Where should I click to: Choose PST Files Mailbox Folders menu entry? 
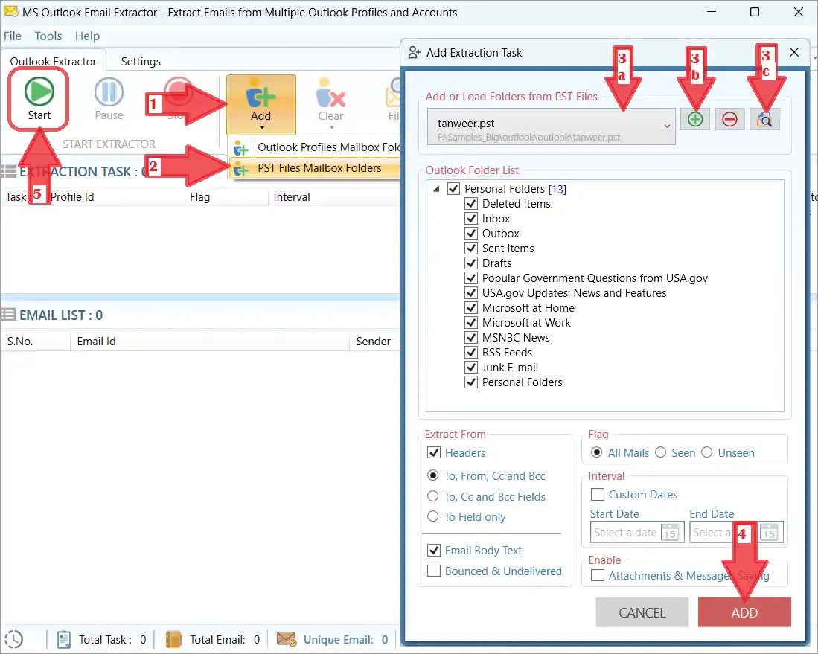click(316, 168)
